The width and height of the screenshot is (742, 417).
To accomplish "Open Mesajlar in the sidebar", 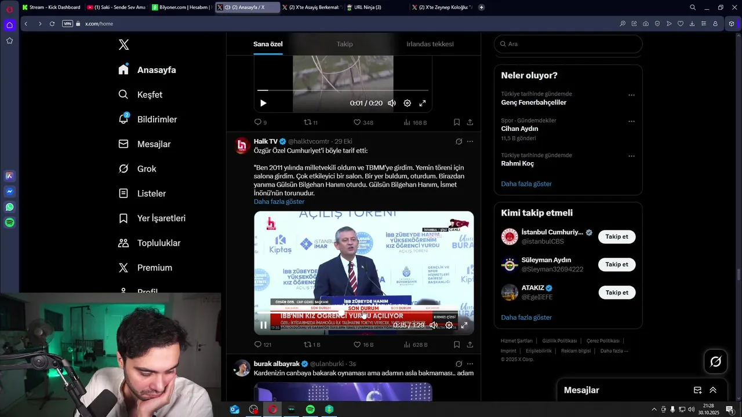I will (144, 144).
